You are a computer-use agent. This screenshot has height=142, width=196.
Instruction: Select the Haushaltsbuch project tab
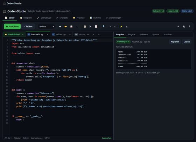14,34
